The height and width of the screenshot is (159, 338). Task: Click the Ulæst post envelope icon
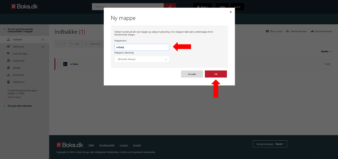pyautogui.click(x=8, y=47)
